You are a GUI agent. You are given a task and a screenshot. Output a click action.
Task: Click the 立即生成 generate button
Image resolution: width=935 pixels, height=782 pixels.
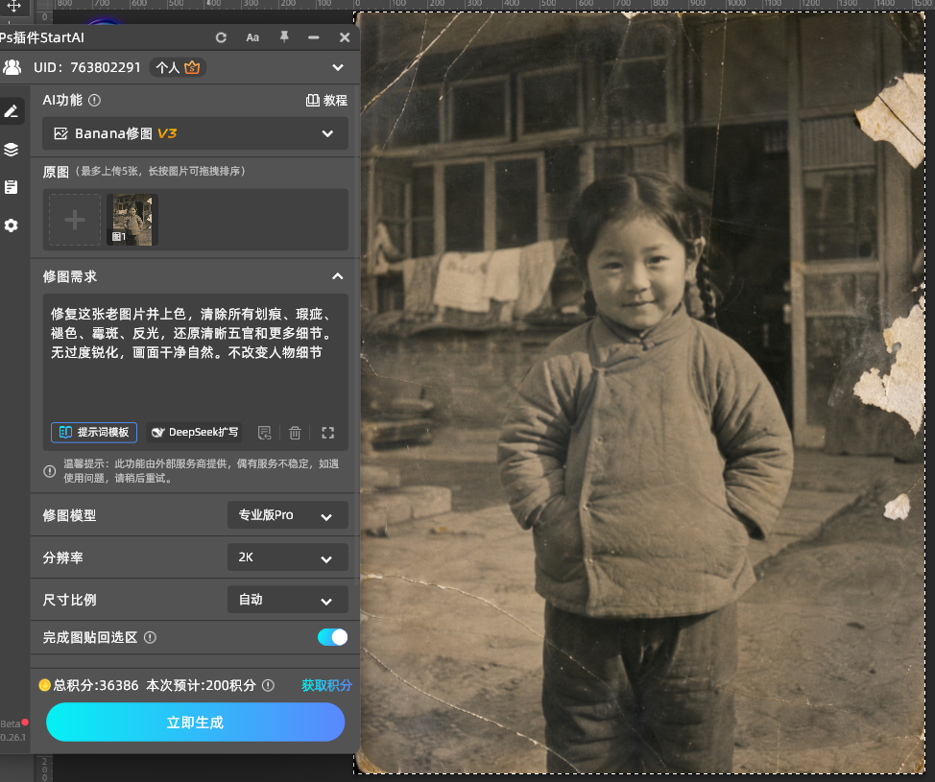click(195, 723)
